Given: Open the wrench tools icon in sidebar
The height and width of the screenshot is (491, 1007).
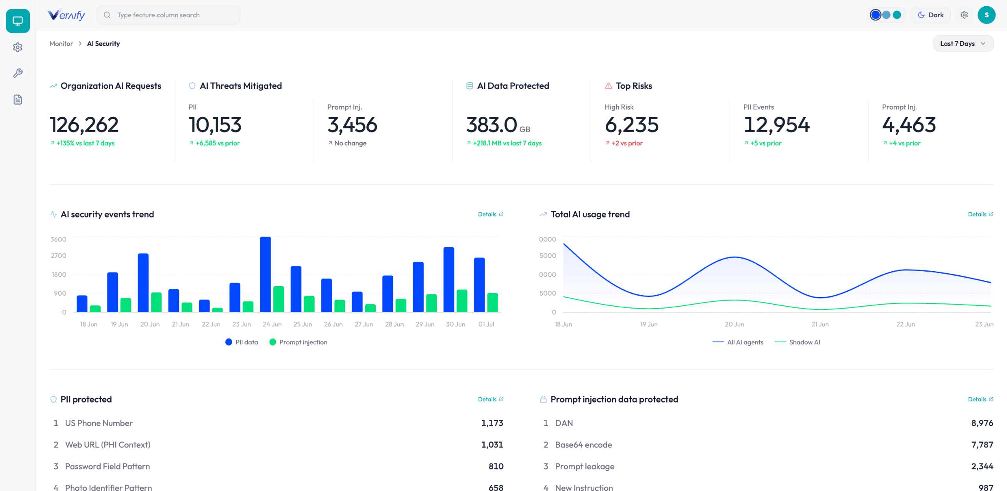Looking at the screenshot, I should 18,73.
